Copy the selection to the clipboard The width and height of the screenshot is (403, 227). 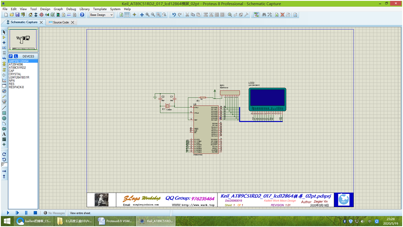193,15
